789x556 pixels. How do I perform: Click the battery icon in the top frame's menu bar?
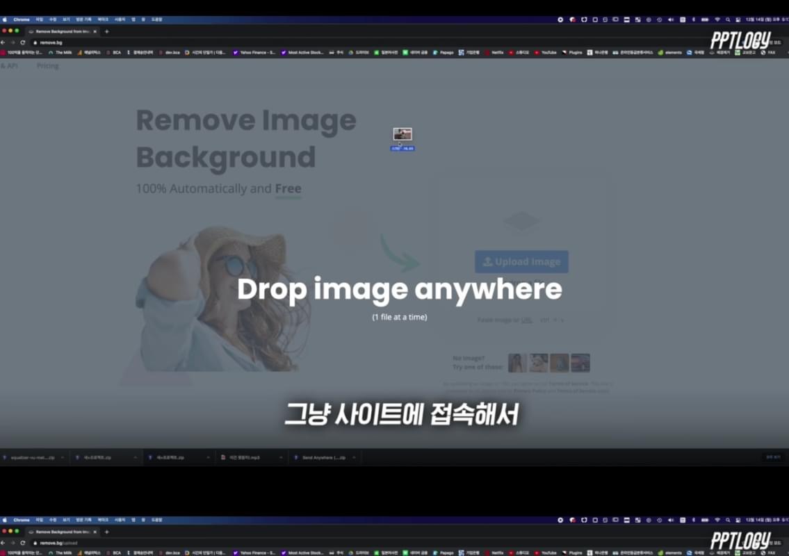coord(705,19)
